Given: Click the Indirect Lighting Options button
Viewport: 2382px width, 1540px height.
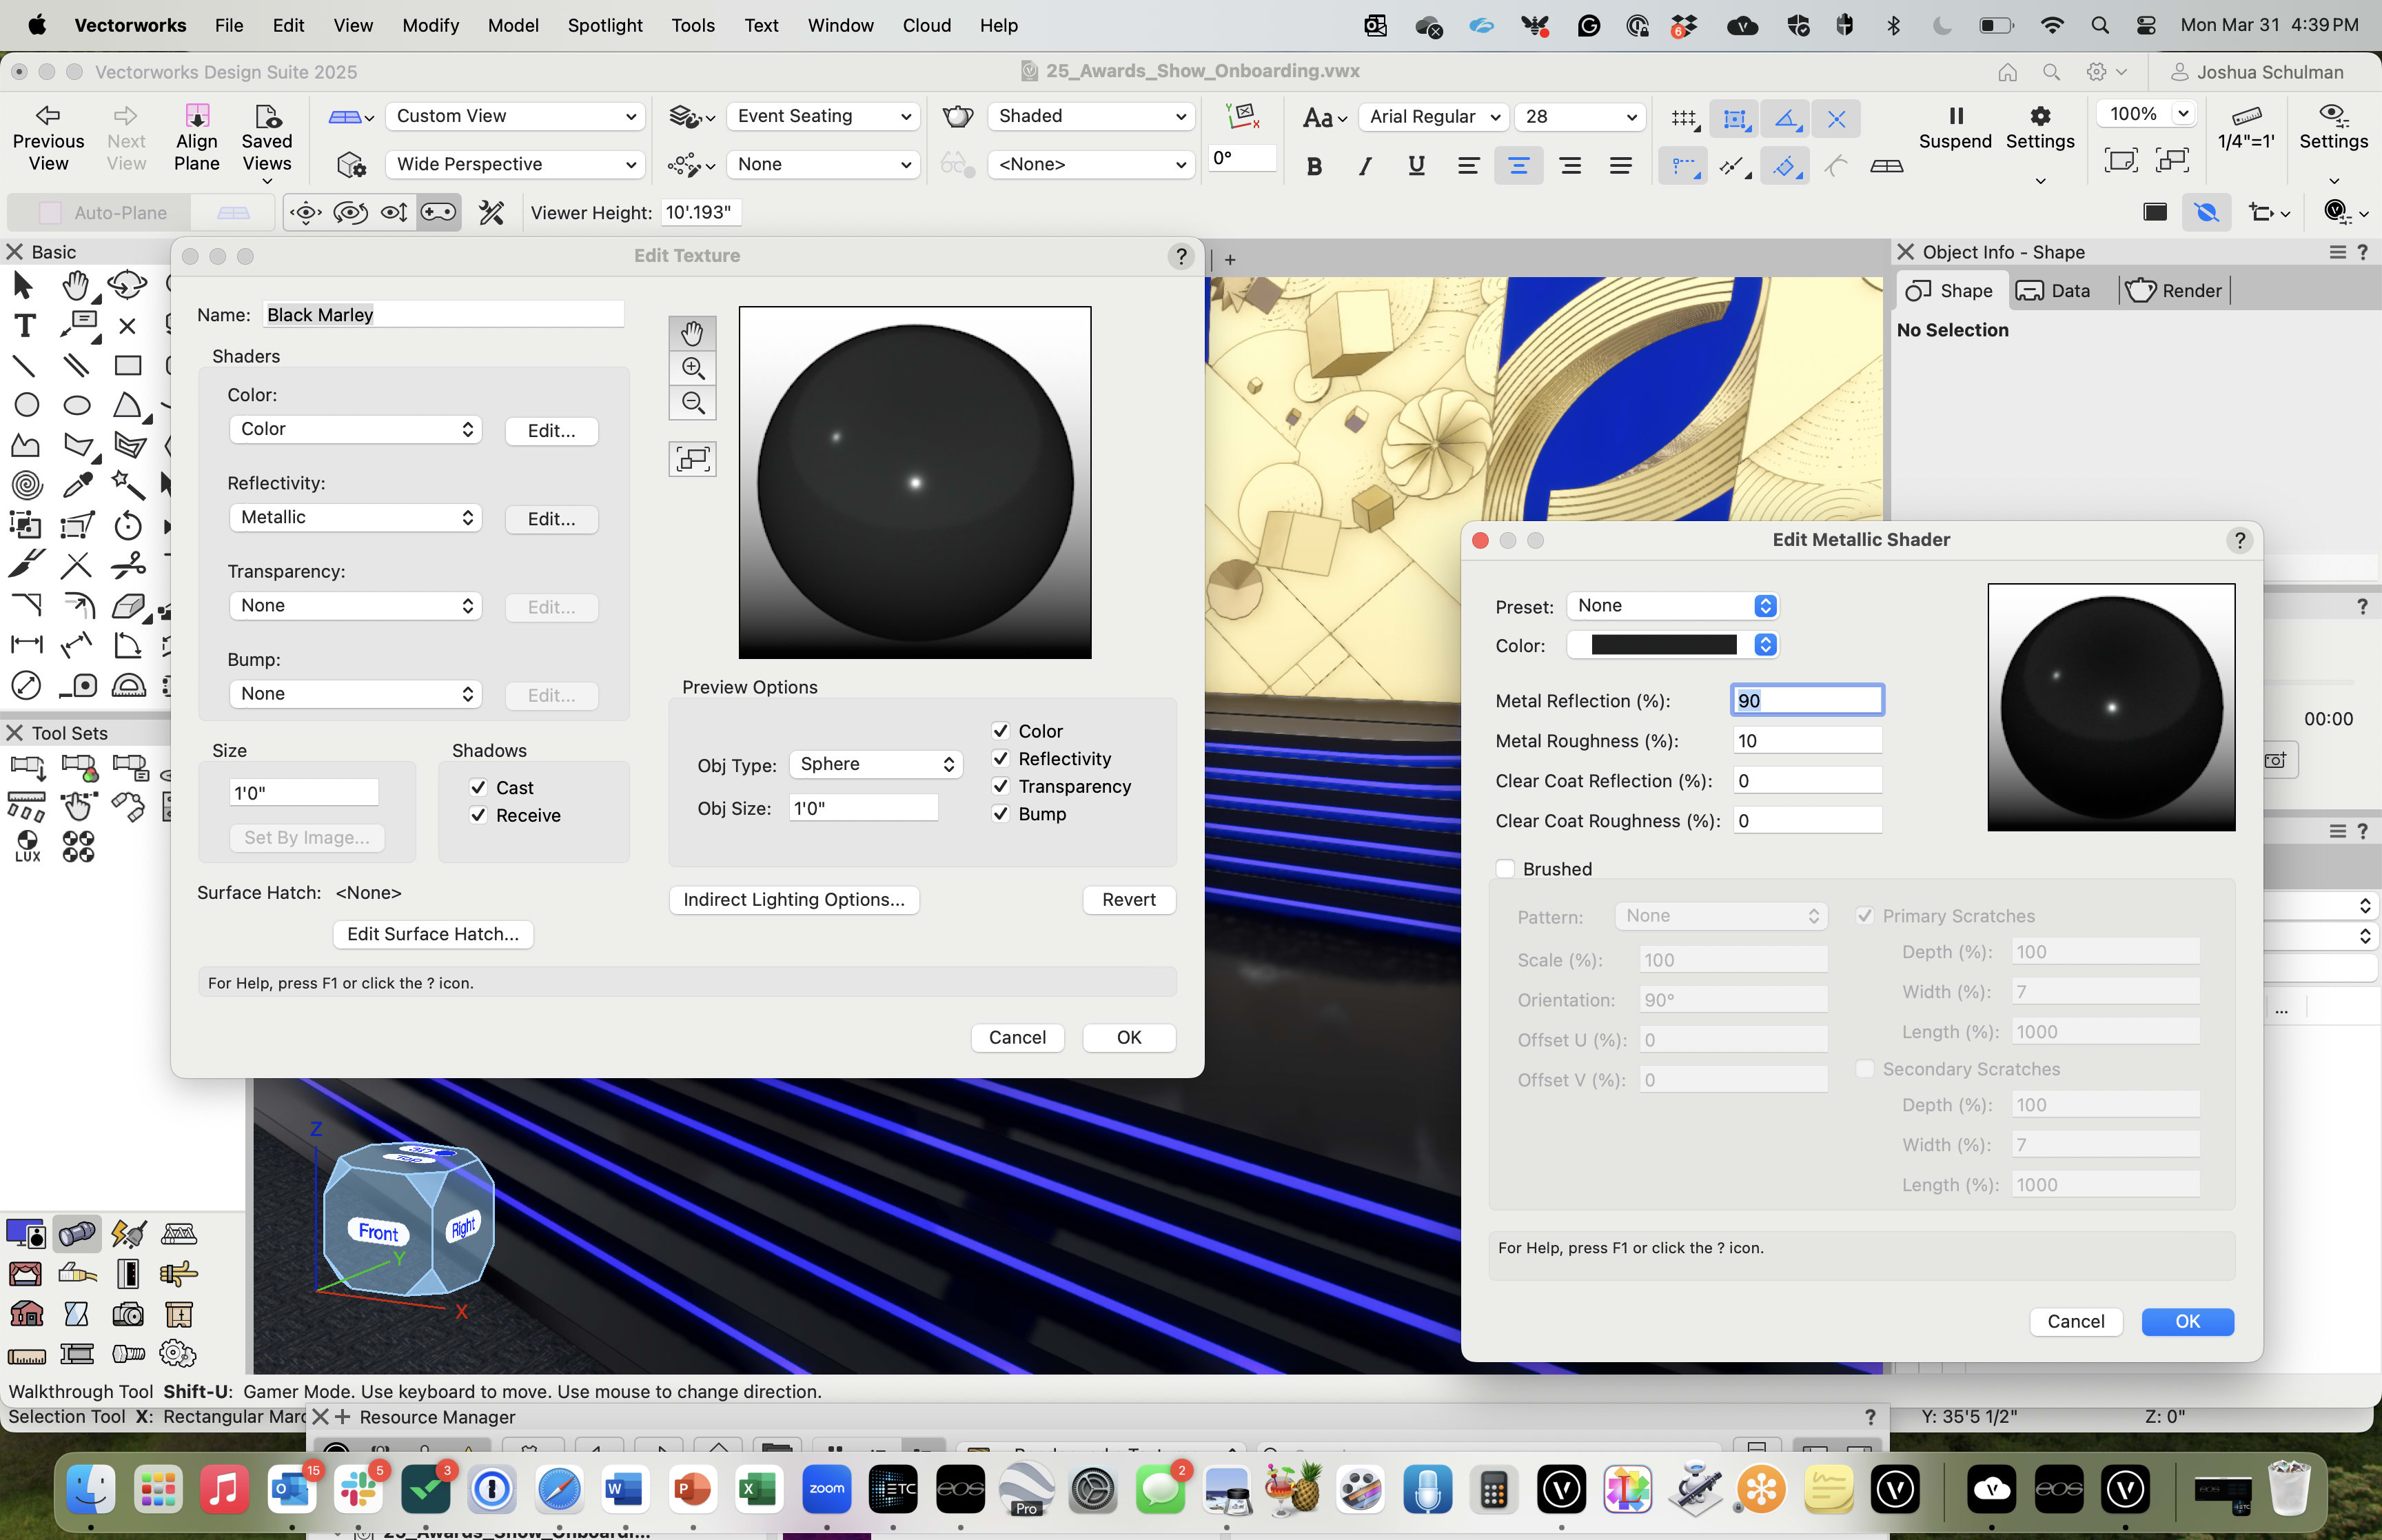Looking at the screenshot, I should (794, 899).
